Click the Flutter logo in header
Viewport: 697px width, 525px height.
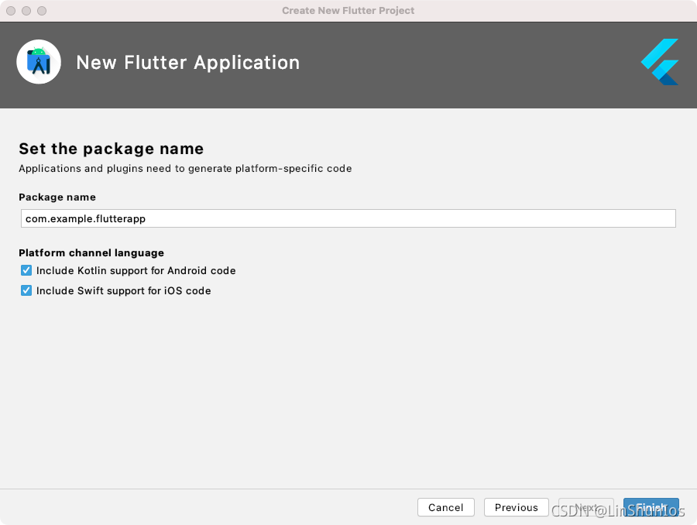coord(660,62)
